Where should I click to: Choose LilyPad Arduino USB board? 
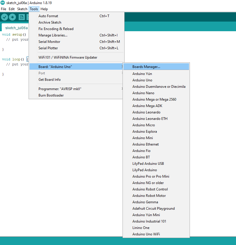(x=156, y=163)
